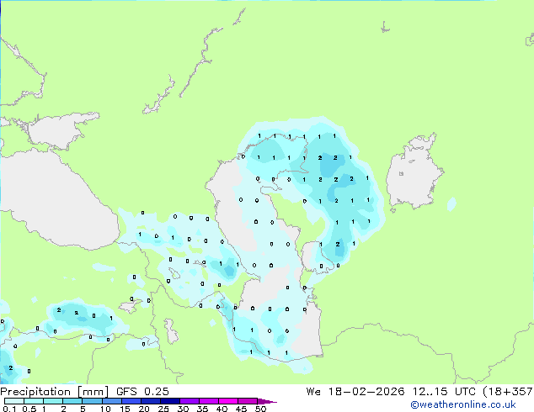Click the '(18+357' forecast run text
This screenshot has height=412, width=534.
pos(508,392)
